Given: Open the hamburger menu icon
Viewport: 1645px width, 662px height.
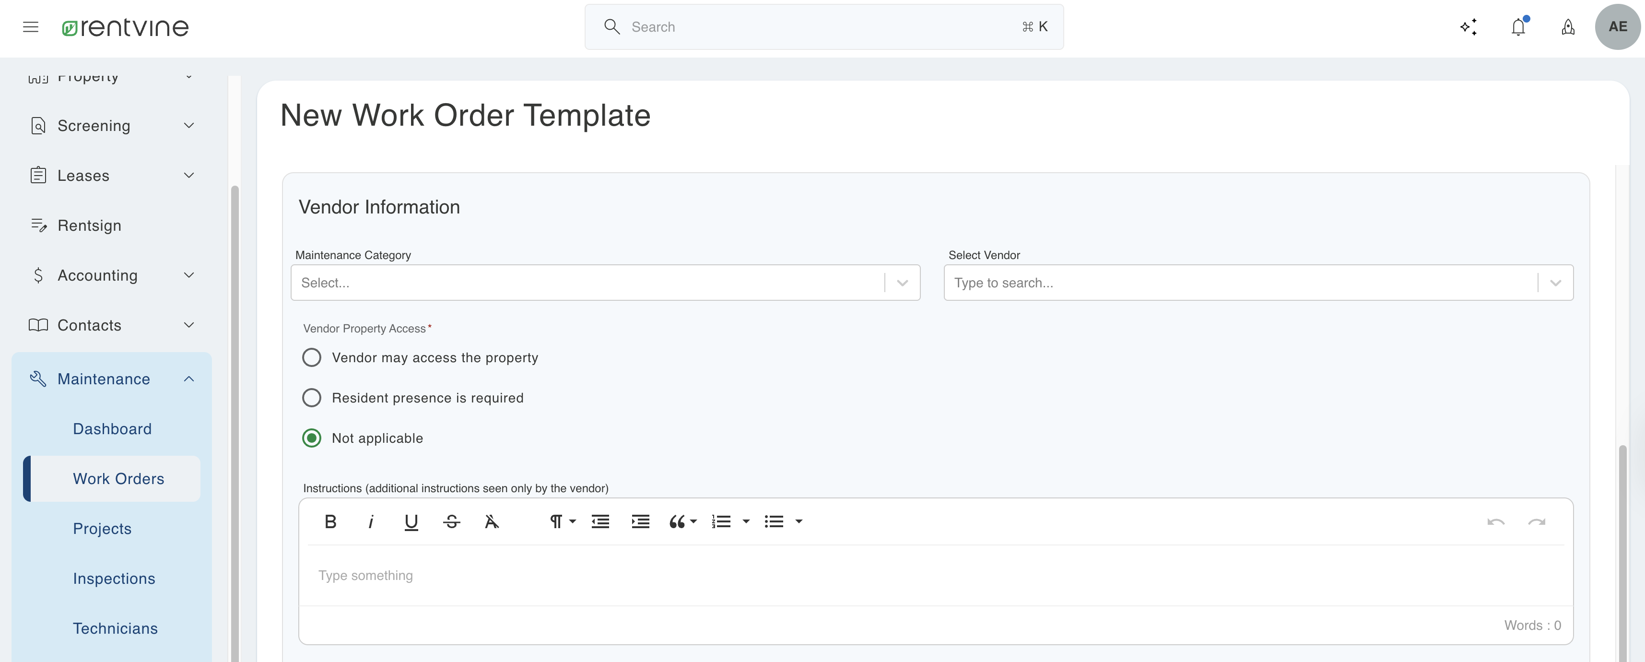Looking at the screenshot, I should (x=31, y=27).
